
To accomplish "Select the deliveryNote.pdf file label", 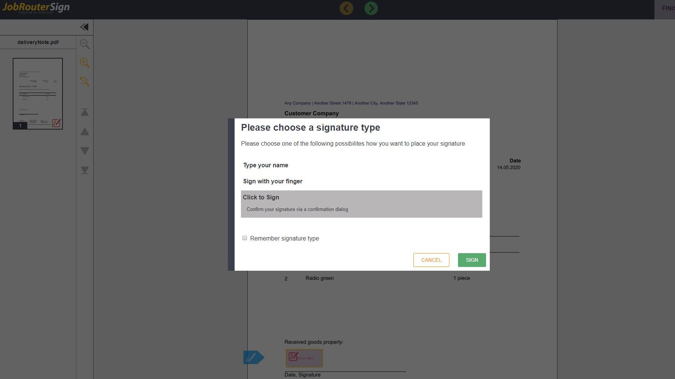I will coord(38,42).
